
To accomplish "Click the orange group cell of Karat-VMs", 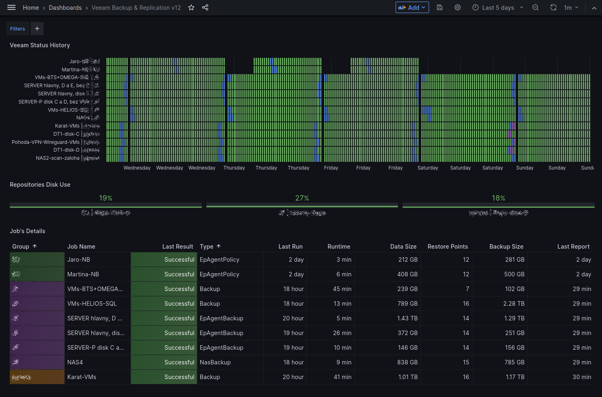I will pyautogui.click(x=37, y=377).
